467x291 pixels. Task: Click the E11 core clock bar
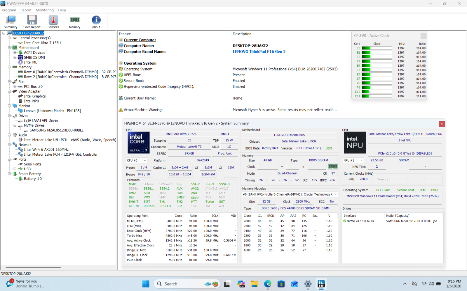[x=377, y=96]
